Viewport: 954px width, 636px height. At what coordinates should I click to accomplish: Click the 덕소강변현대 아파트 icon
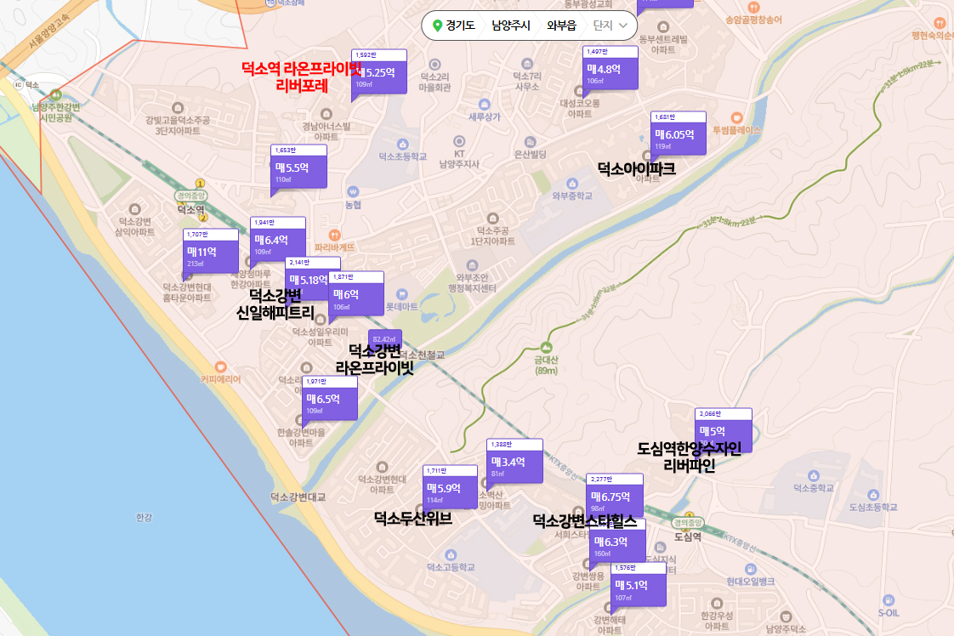tap(382, 468)
